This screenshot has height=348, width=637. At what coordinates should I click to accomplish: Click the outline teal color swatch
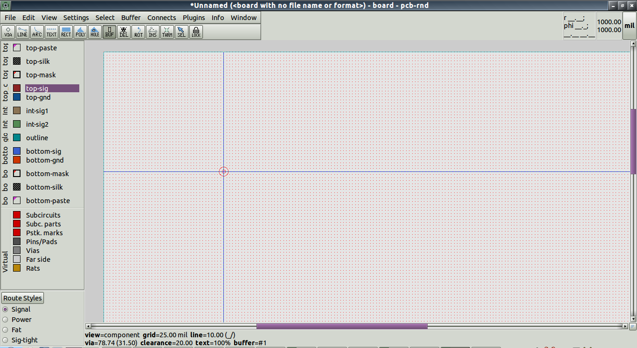click(x=17, y=137)
